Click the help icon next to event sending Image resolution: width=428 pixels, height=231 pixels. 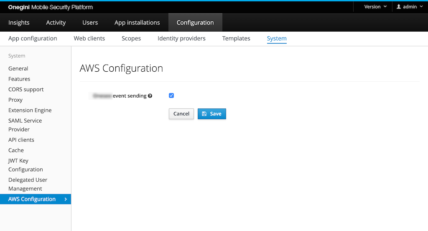(150, 96)
